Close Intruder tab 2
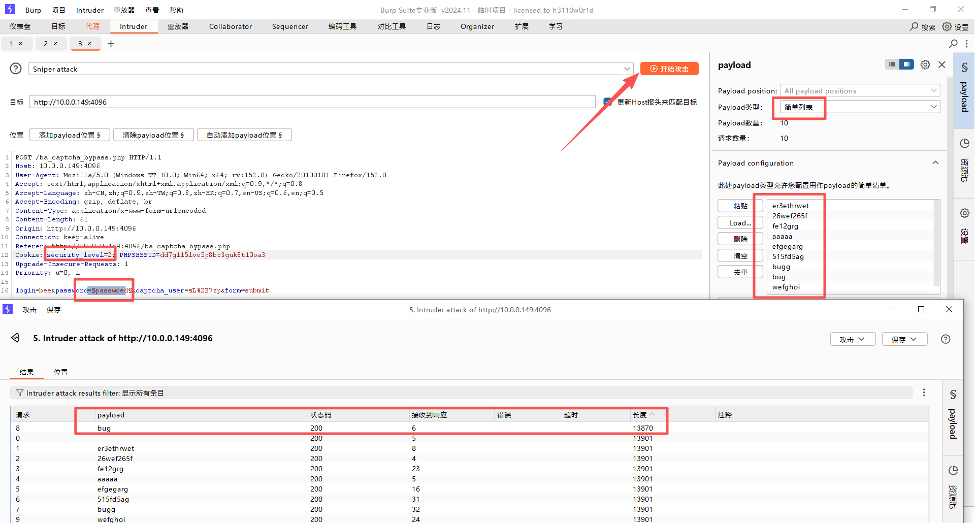 click(x=55, y=44)
